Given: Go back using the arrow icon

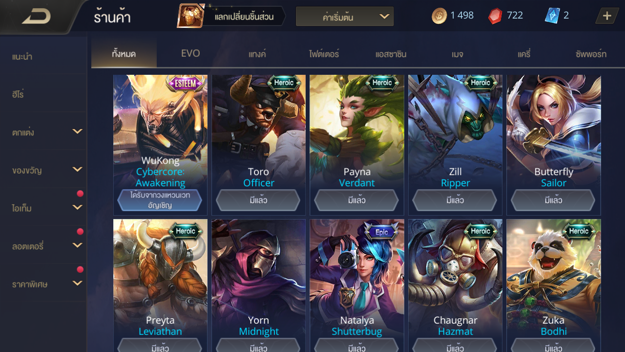Looking at the screenshot, I should click(x=36, y=17).
